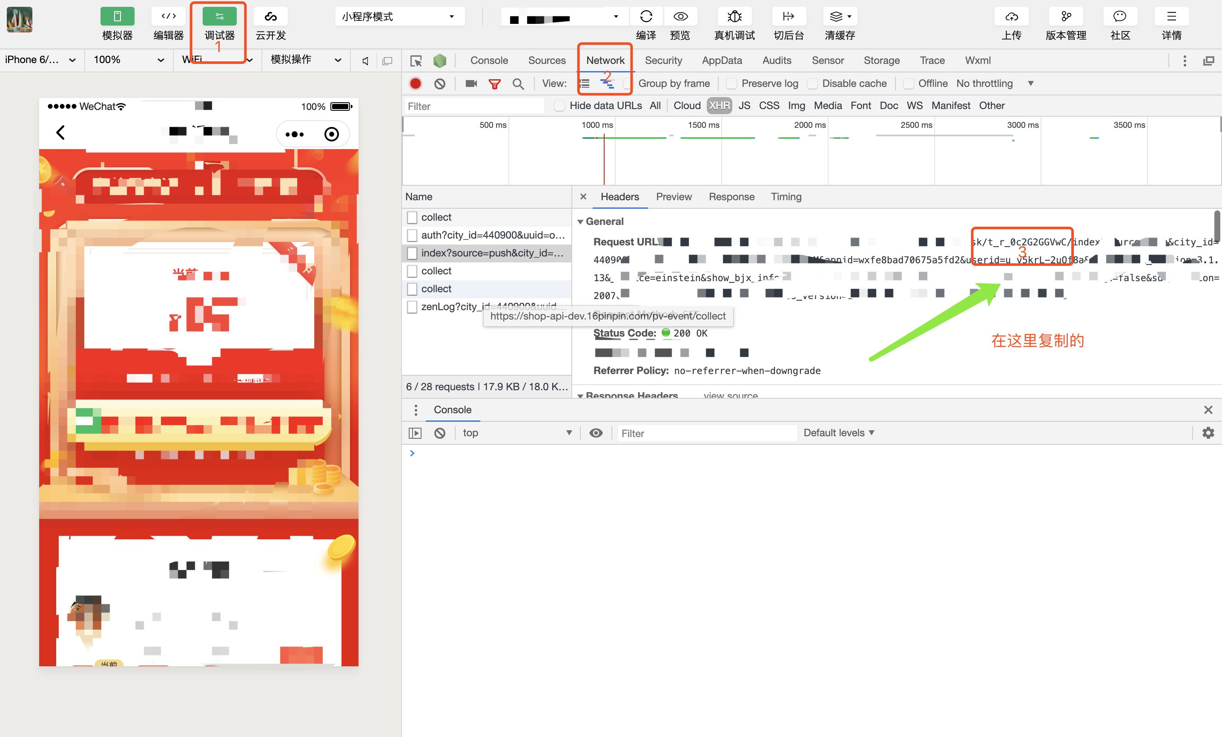Click the console settings gear icon
The width and height of the screenshot is (1222, 737).
click(1208, 433)
